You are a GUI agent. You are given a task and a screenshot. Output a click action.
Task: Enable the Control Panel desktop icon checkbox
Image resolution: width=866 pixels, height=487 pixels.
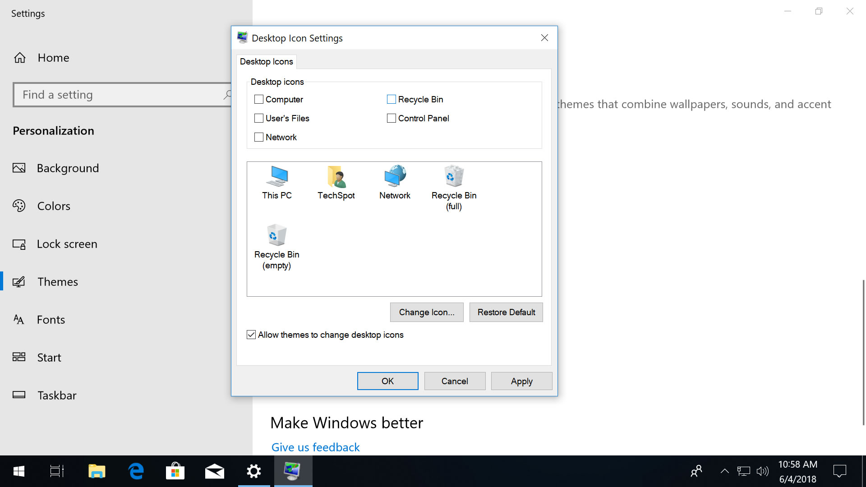pos(391,118)
